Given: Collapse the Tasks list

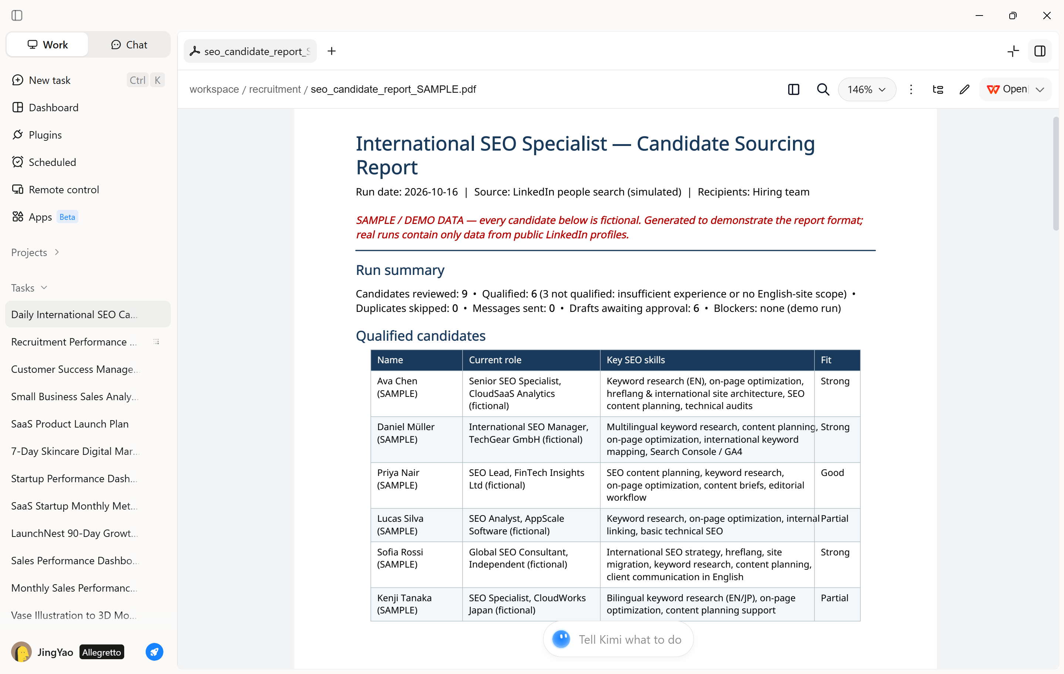Looking at the screenshot, I should pyautogui.click(x=29, y=287).
